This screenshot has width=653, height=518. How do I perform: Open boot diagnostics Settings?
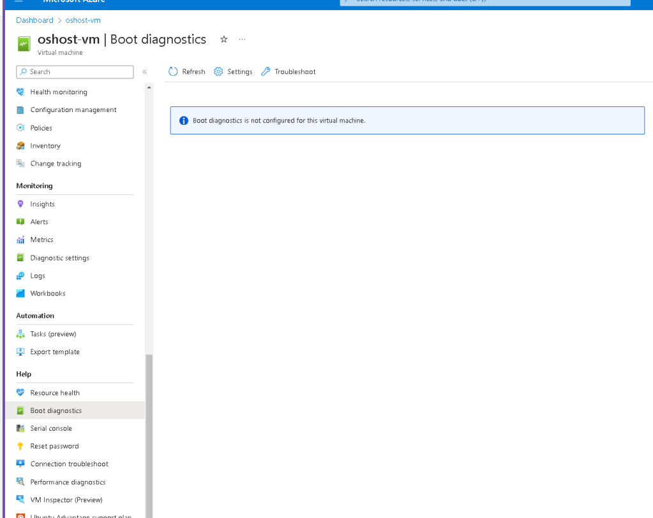233,71
